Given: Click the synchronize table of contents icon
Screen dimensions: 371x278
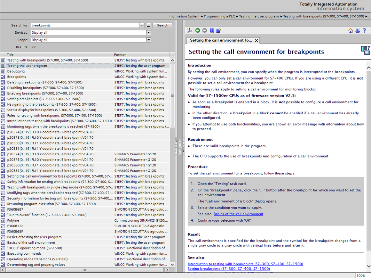Looking at the screenshot, I should tap(189, 31).
